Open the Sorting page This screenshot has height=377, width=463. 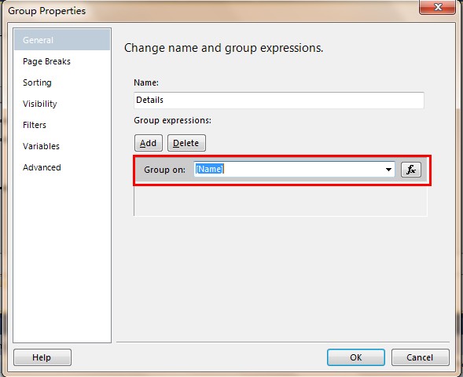point(37,82)
